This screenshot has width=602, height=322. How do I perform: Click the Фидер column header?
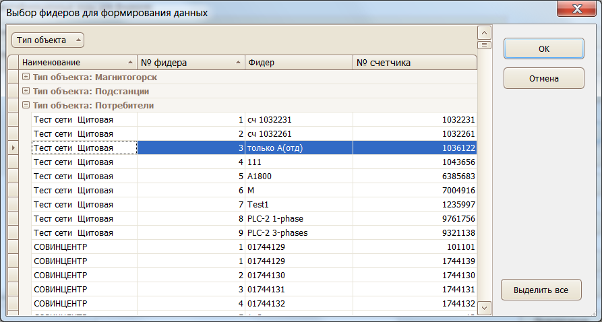tap(298, 63)
